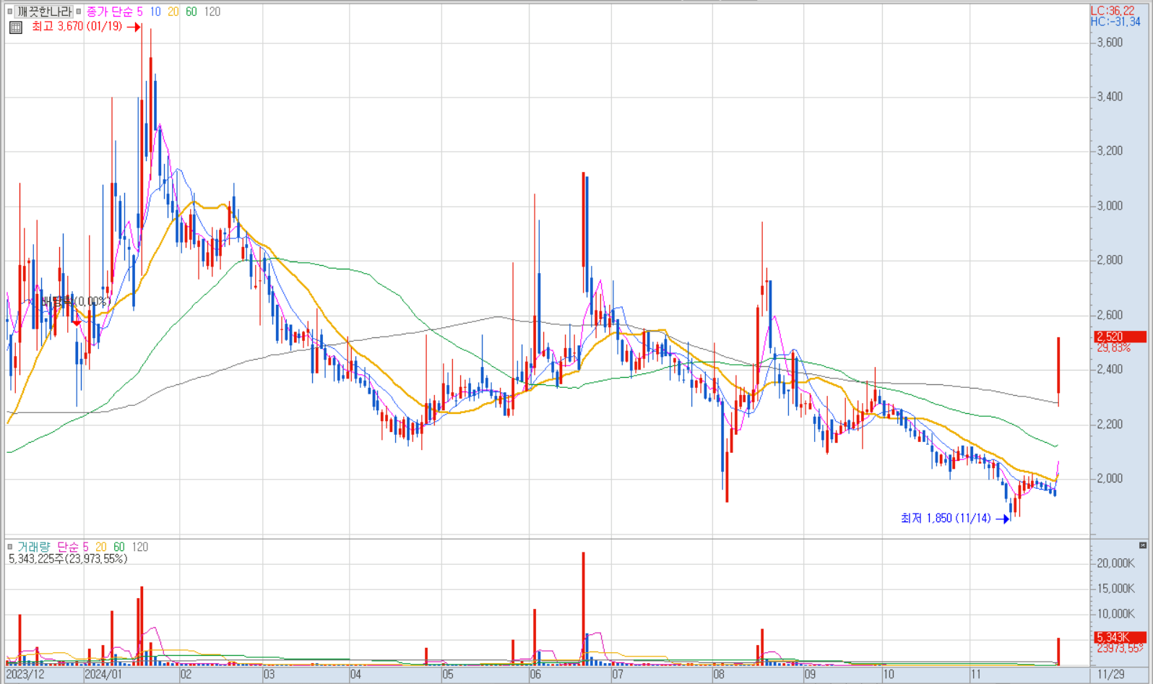Click the red 5,343K volume tag
This screenshot has width=1153, height=684.
click(x=1120, y=637)
